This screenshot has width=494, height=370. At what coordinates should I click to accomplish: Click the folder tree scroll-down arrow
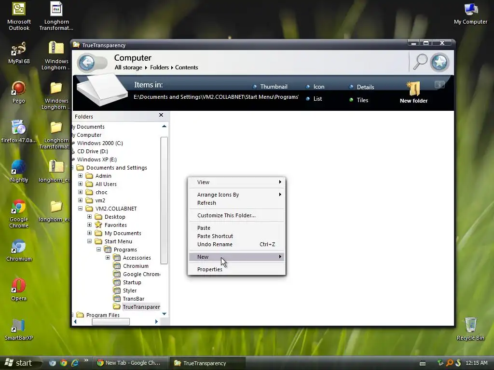coord(164,314)
